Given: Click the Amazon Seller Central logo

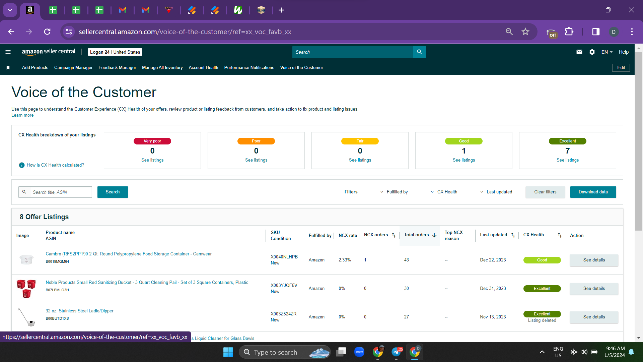Looking at the screenshot, I should tap(49, 52).
